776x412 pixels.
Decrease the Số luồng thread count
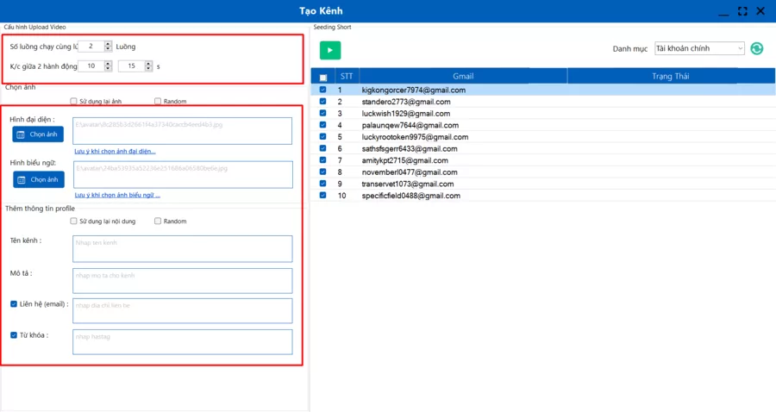[108, 49]
